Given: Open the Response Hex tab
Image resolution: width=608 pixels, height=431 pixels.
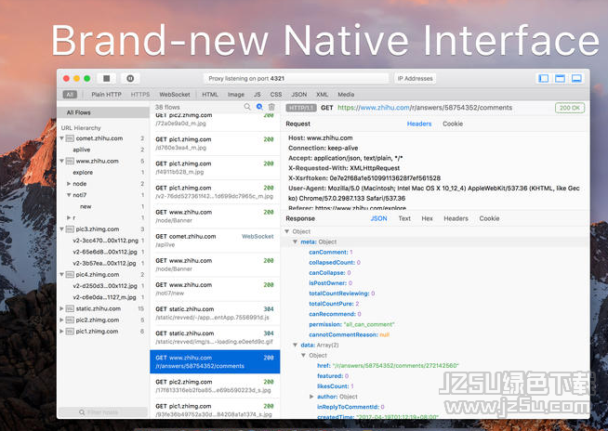Looking at the screenshot, I should pyautogui.click(x=427, y=218).
